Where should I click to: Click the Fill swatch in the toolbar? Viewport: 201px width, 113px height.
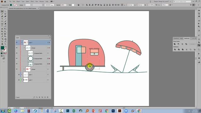click(x=3, y=48)
